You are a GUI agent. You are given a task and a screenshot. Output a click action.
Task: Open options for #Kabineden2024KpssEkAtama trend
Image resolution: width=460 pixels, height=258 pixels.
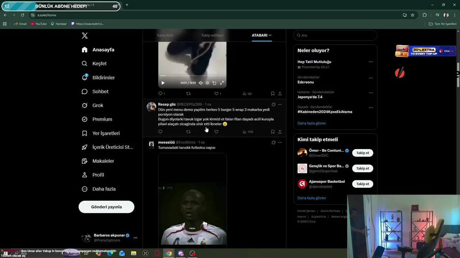pos(371,107)
